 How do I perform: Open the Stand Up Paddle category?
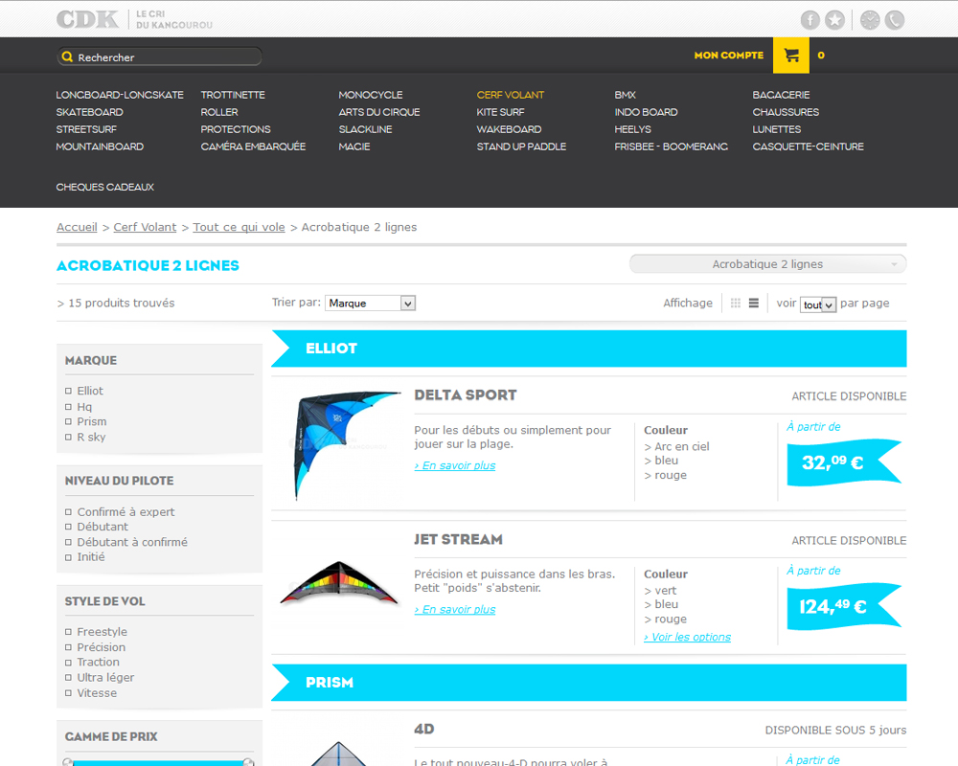click(x=521, y=146)
